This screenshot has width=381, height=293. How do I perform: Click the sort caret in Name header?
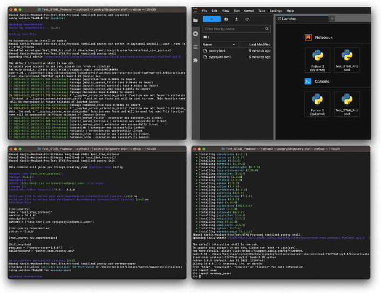click(x=234, y=44)
